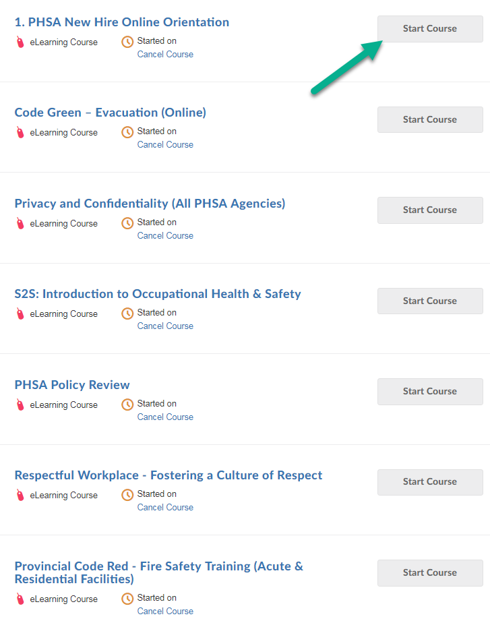Click the clock icon beside Respectful Workplace's Started on
490x625 pixels.
(x=127, y=495)
